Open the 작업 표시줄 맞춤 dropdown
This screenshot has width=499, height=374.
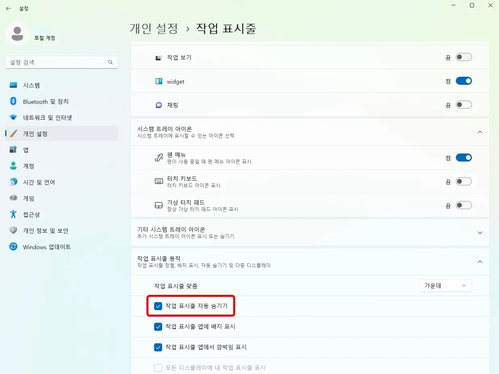point(445,286)
